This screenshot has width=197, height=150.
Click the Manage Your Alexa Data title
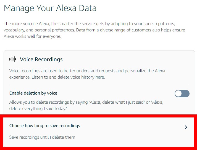pos(50,8)
